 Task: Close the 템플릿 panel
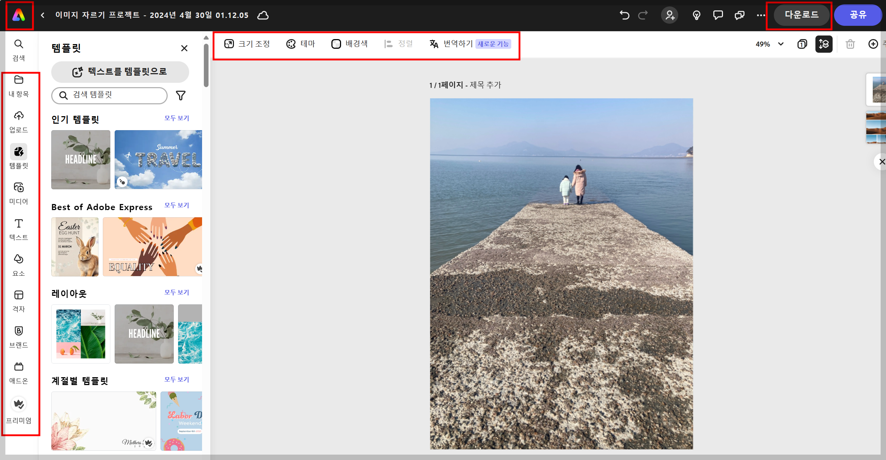click(x=184, y=48)
